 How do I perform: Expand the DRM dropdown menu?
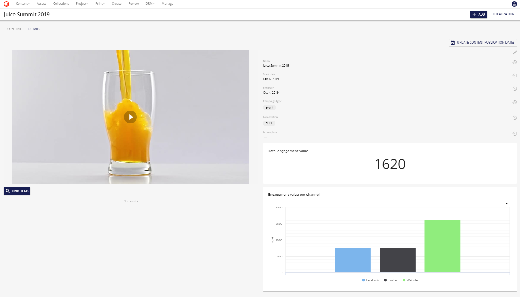pyautogui.click(x=150, y=4)
